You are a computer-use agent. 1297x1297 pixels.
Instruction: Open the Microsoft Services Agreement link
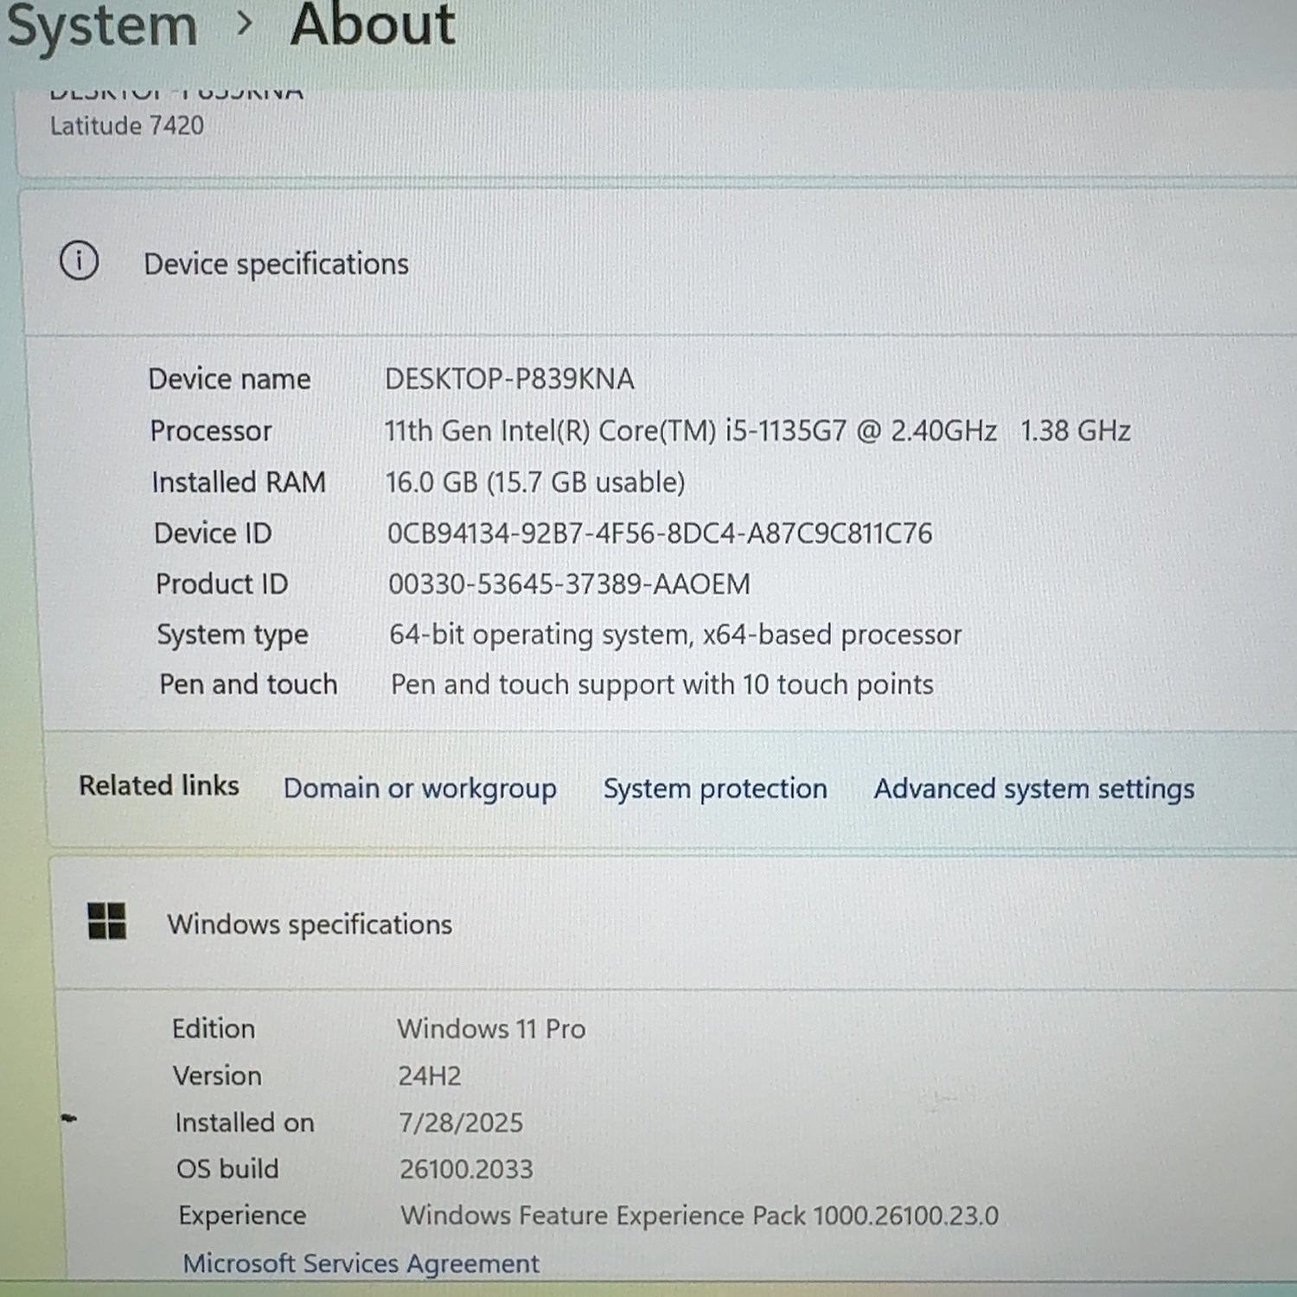pos(361,1263)
